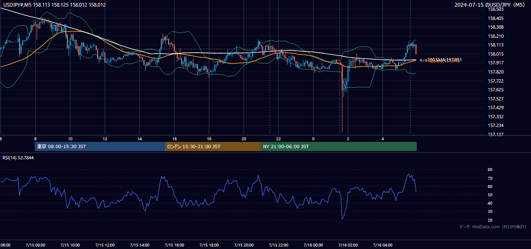This screenshot has width=531, height=249.
Task: Click hour marker 10 above the session bars
Action: [x=70, y=139]
